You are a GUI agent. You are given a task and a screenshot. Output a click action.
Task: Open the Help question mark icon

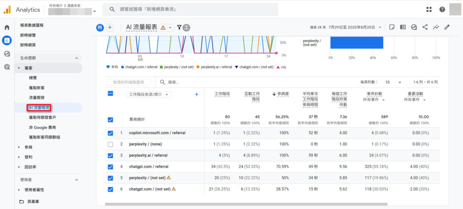(442, 9)
